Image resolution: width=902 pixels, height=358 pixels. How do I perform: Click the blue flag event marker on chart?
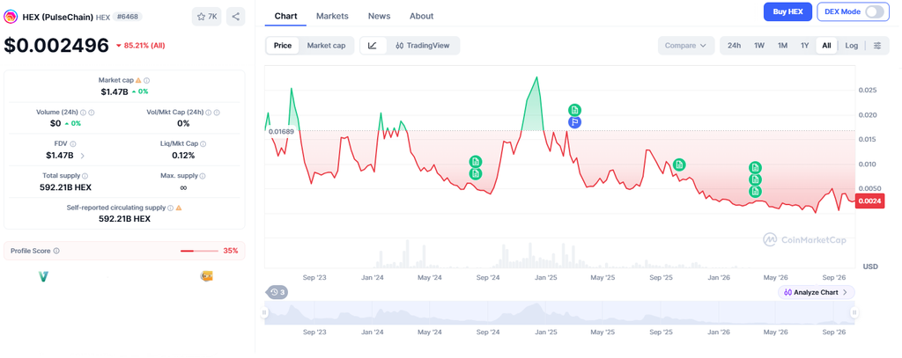click(x=574, y=121)
